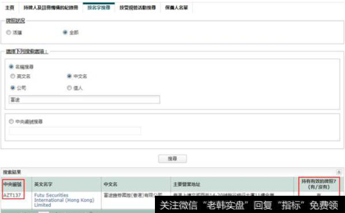Open the 主頁 home tab

[x=10, y=8]
